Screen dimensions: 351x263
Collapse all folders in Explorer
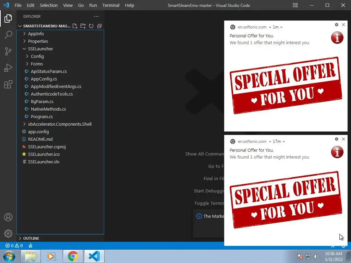coord(99,26)
